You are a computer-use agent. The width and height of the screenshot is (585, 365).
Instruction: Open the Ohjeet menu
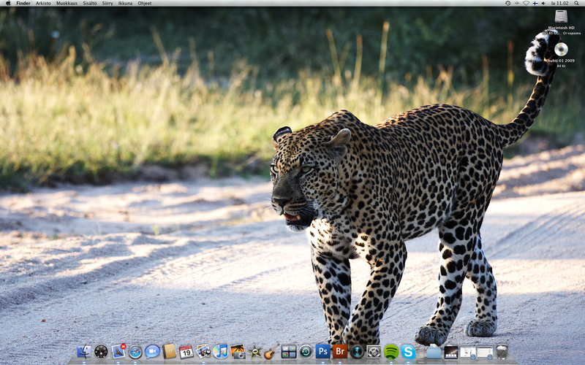pyautogui.click(x=145, y=3)
